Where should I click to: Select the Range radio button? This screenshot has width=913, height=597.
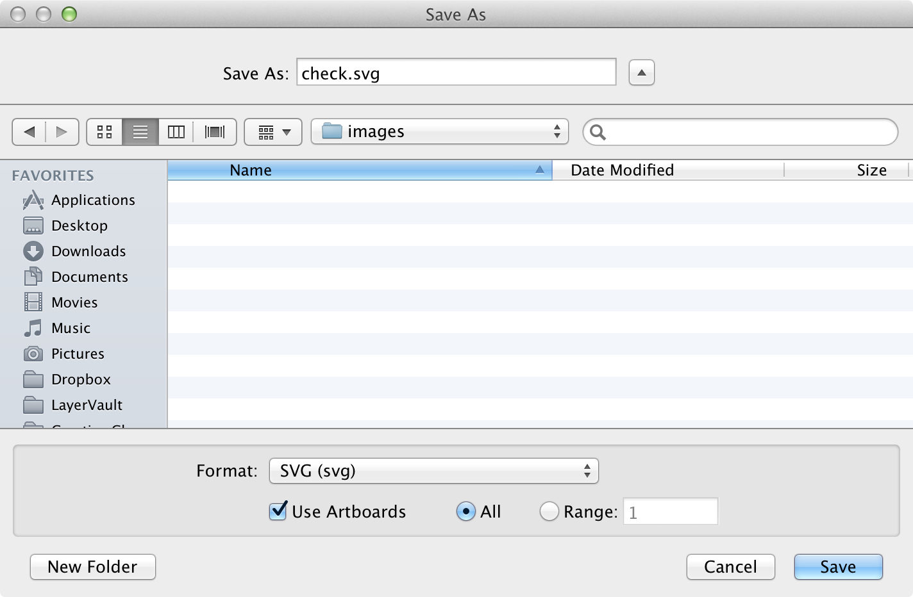click(549, 511)
